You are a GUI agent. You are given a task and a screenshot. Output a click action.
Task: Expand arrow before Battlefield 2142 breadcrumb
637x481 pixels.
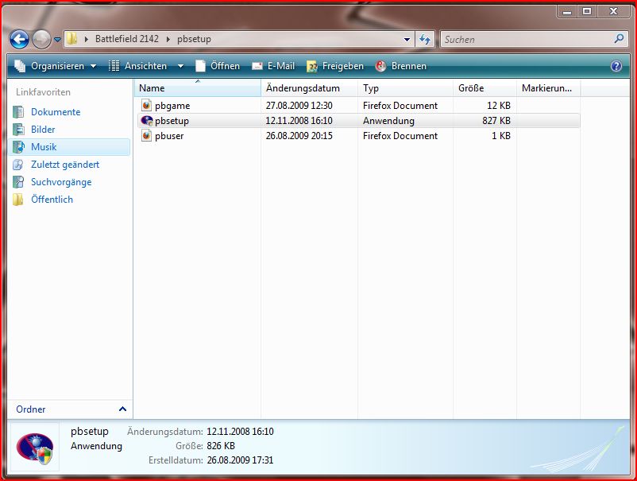point(87,39)
